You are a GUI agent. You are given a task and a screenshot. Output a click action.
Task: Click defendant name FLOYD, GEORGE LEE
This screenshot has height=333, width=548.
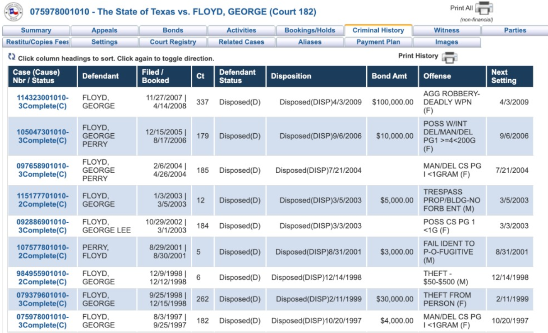pos(106,226)
